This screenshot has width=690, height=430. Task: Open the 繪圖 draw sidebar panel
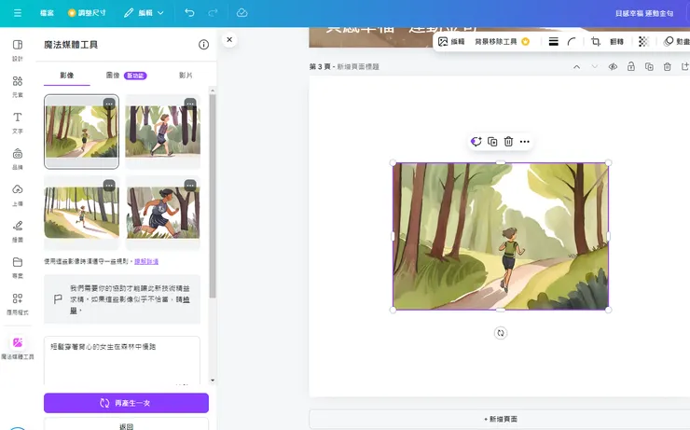pos(18,231)
